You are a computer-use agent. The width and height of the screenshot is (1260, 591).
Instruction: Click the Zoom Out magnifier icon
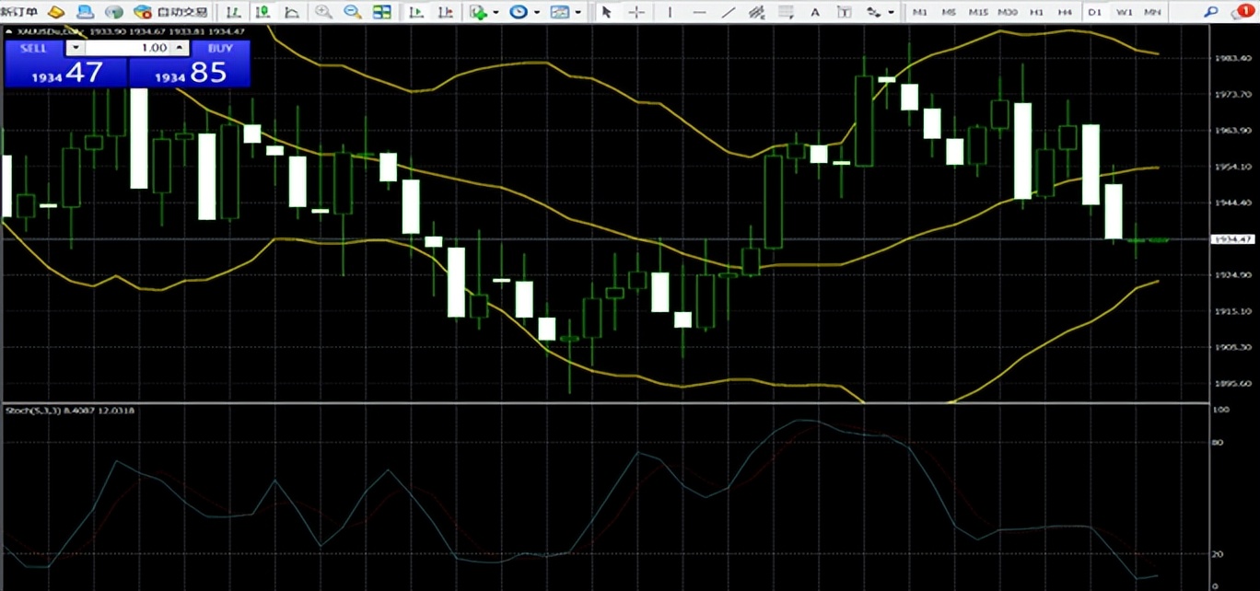coord(352,12)
